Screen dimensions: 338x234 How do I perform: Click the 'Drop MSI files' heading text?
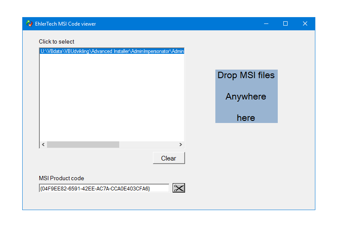pyautogui.click(x=246, y=75)
